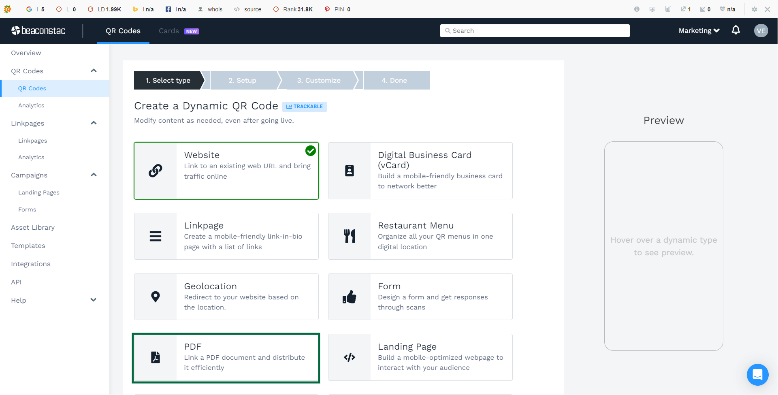Click the VE profile avatar

click(x=762, y=30)
